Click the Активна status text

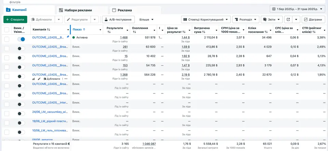click(x=82, y=37)
